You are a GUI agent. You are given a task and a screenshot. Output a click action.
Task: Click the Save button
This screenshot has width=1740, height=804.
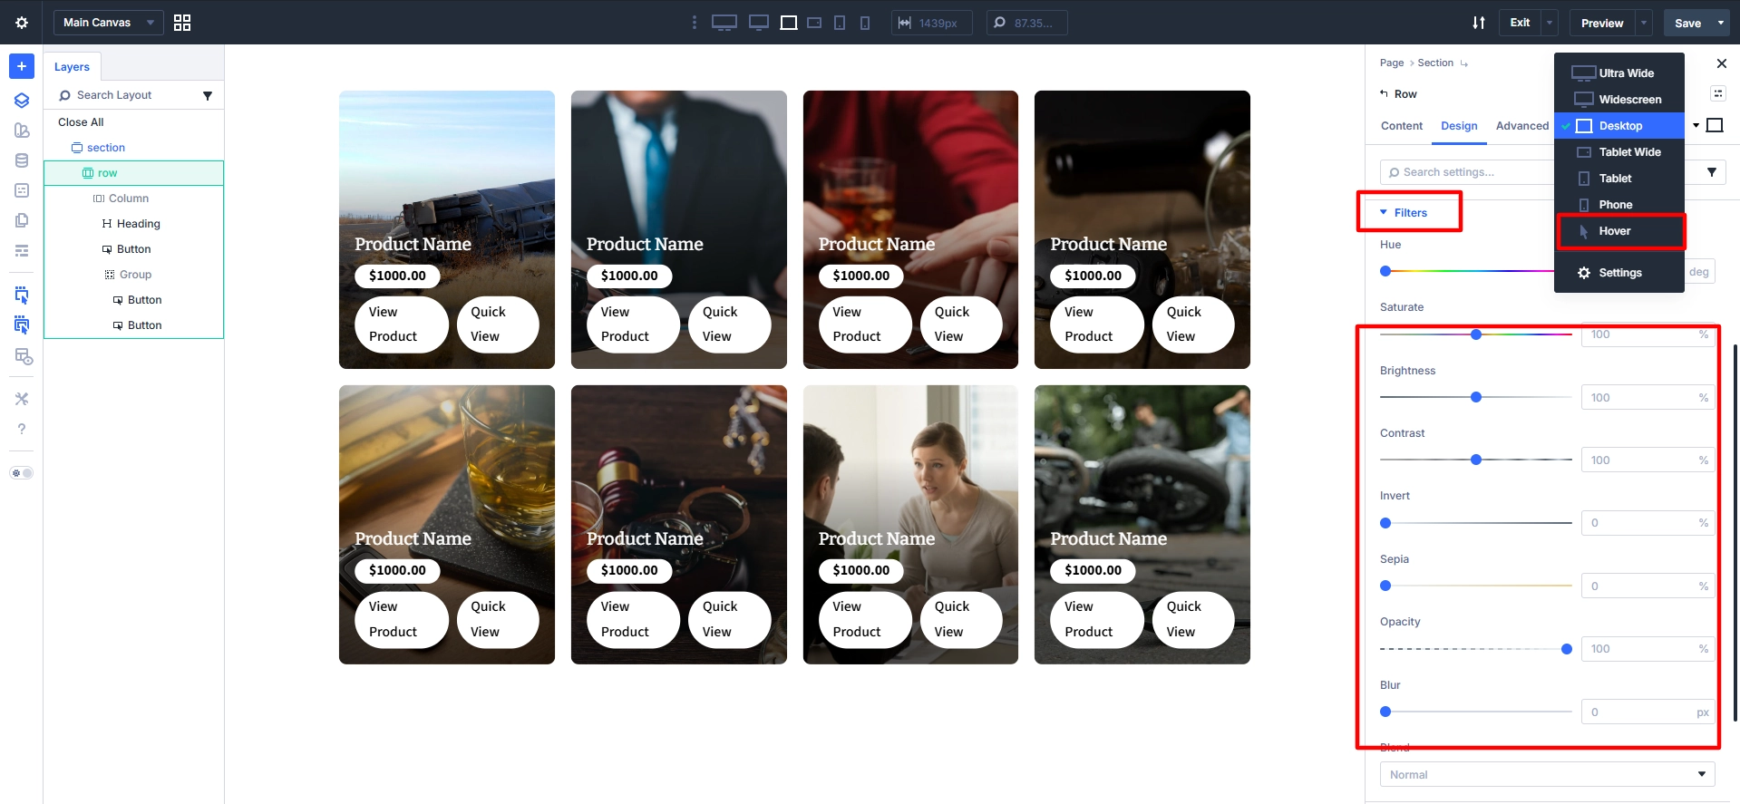click(1687, 23)
